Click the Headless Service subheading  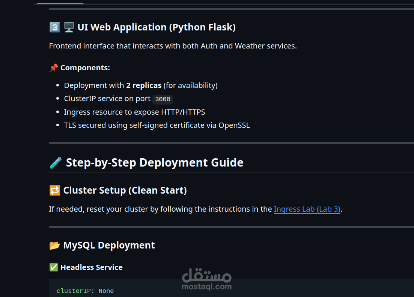(x=92, y=267)
